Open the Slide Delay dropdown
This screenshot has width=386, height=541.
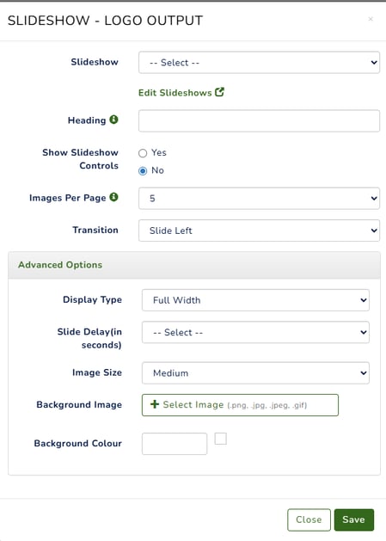pyautogui.click(x=255, y=332)
